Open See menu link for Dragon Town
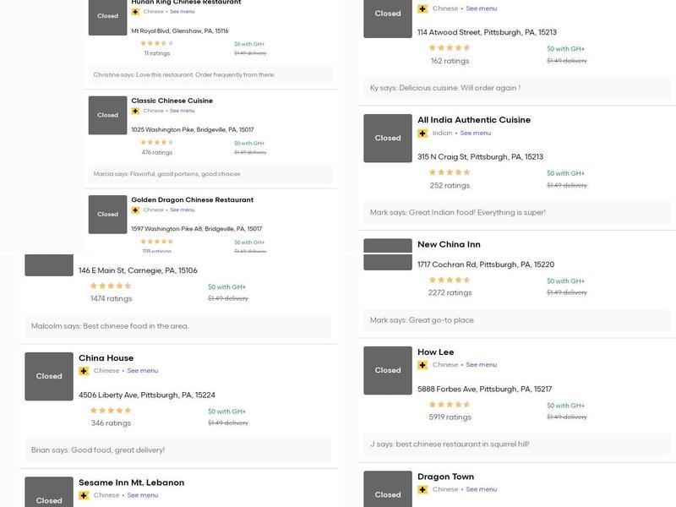Viewport: 676px width, 507px height. coord(481,489)
